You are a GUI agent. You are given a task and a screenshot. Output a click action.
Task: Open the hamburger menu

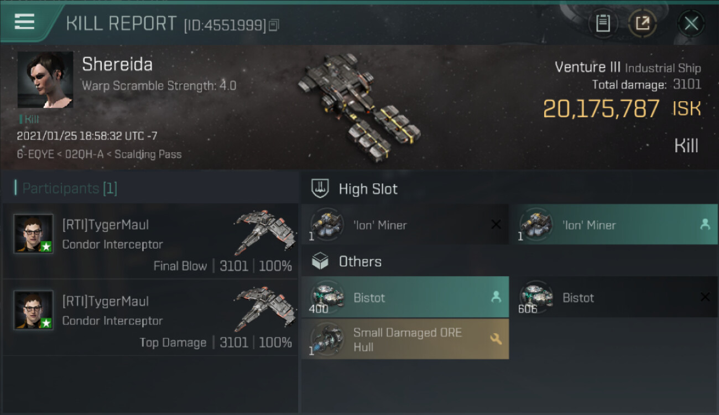coord(24,22)
